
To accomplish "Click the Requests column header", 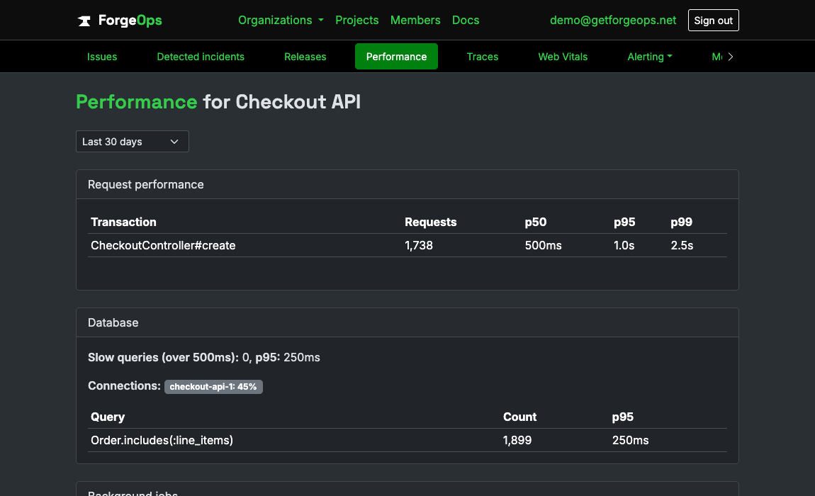I will click(x=430, y=222).
